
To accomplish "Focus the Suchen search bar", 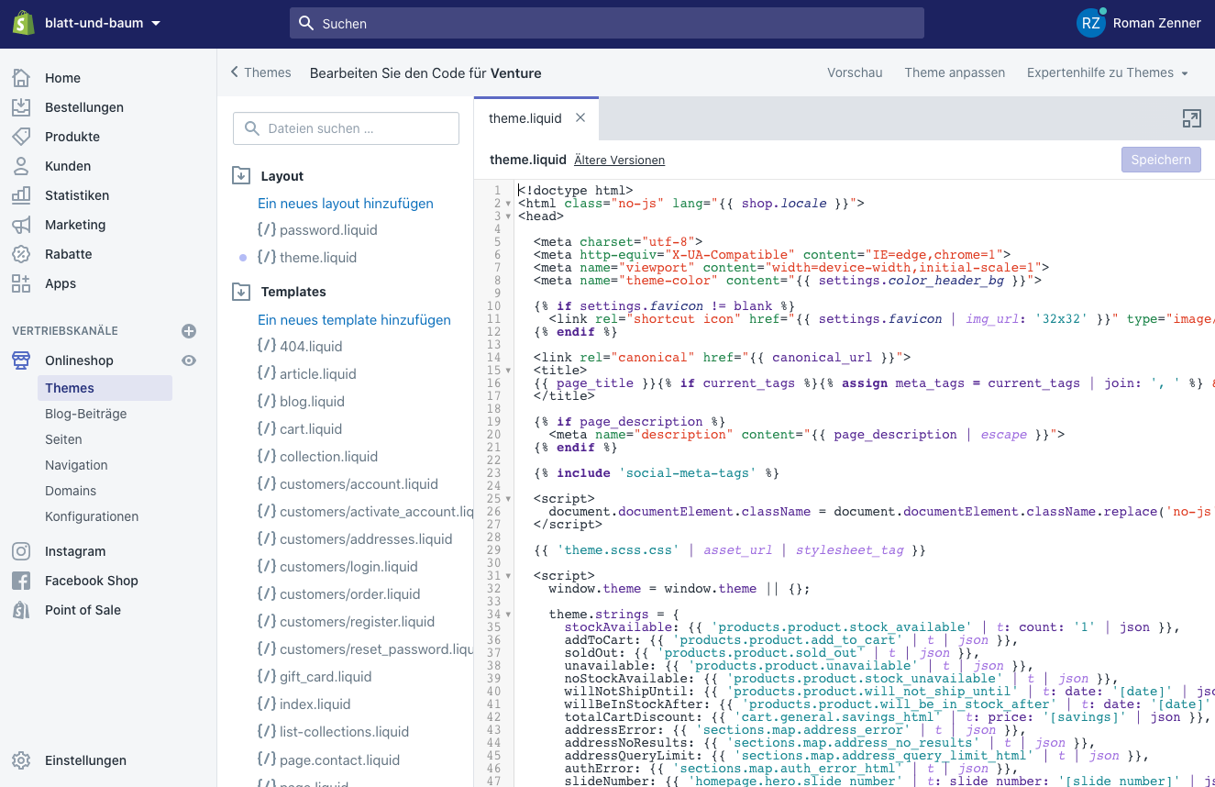I will point(606,23).
